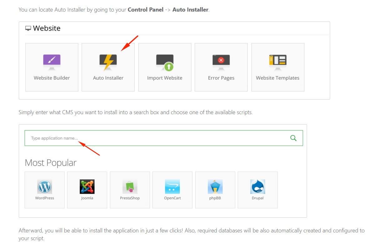
Task: Click the 'Simply enter what CMS' sentence
Action: coord(136,112)
